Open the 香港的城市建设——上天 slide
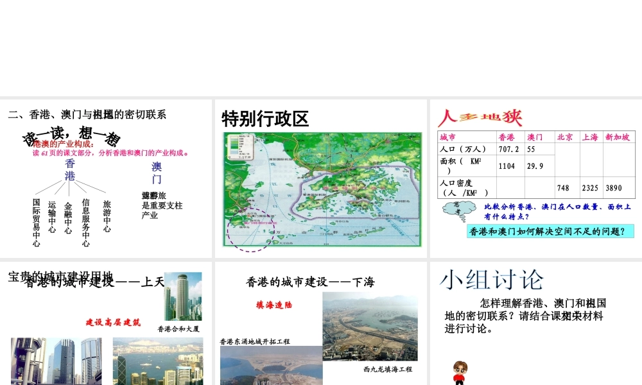Image resolution: width=642 pixels, height=385 pixels. tap(106, 323)
